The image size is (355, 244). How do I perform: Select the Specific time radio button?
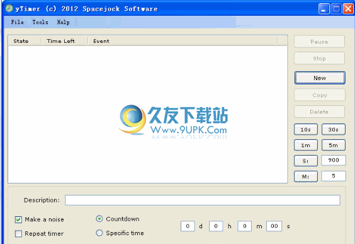pyautogui.click(x=99, y=233)
